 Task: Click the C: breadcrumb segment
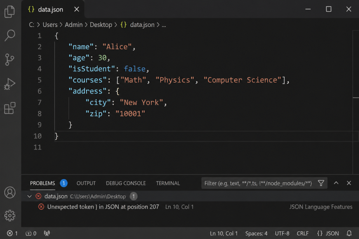(32, 25)
